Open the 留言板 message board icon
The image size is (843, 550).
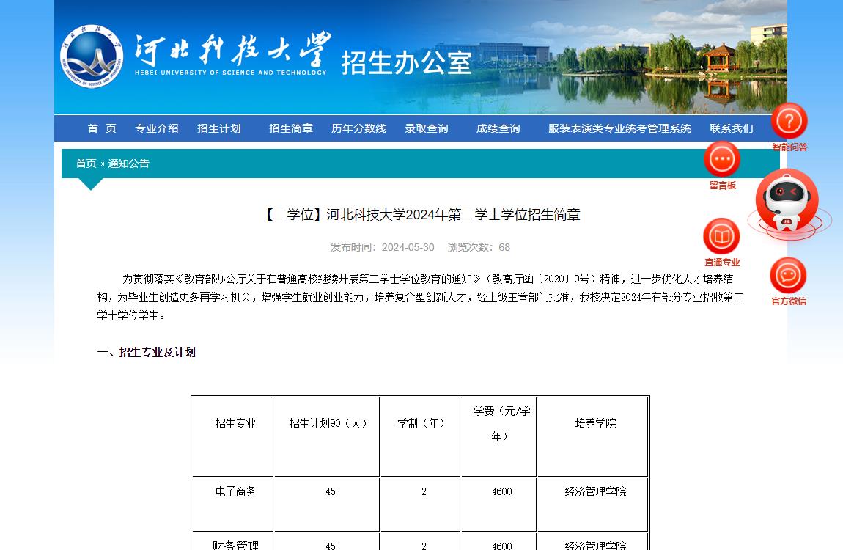coord(721,159)
